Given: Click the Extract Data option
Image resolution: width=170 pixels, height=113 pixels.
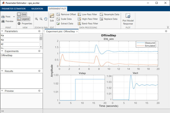Looking at the screenshot, I should click(x=65, y=24).
